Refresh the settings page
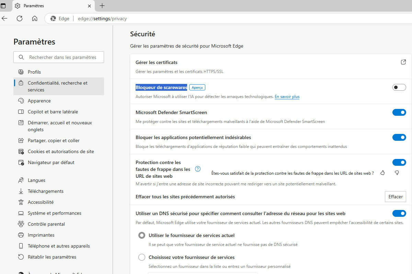The image size is (412, 274). [20, 18]
